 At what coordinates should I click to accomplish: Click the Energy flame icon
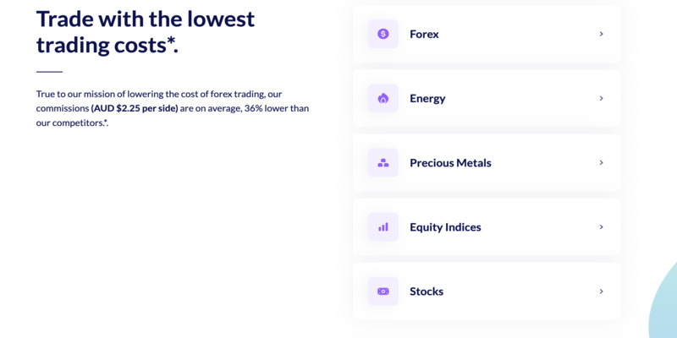coord(383,98)
